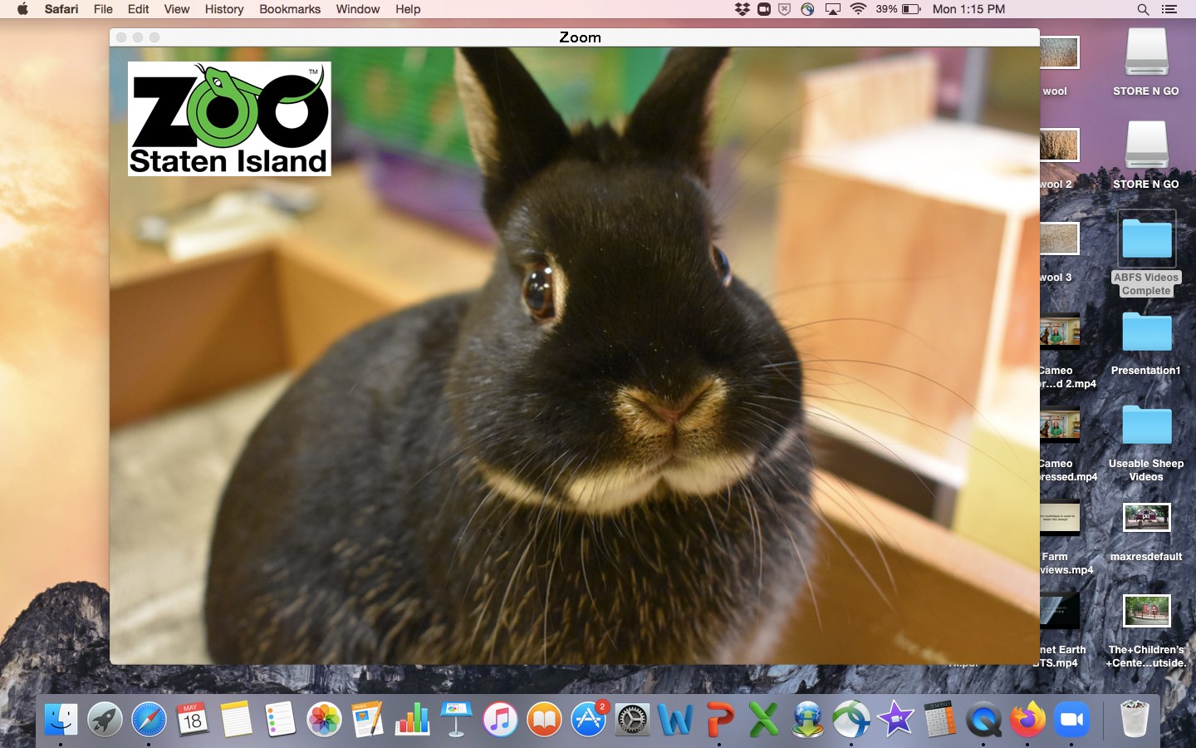Image resolution: width=1196 pixels, height=748 pixels.
Task: Launch Microsoft PowerPoint from Dock
Action: (720, 719)
